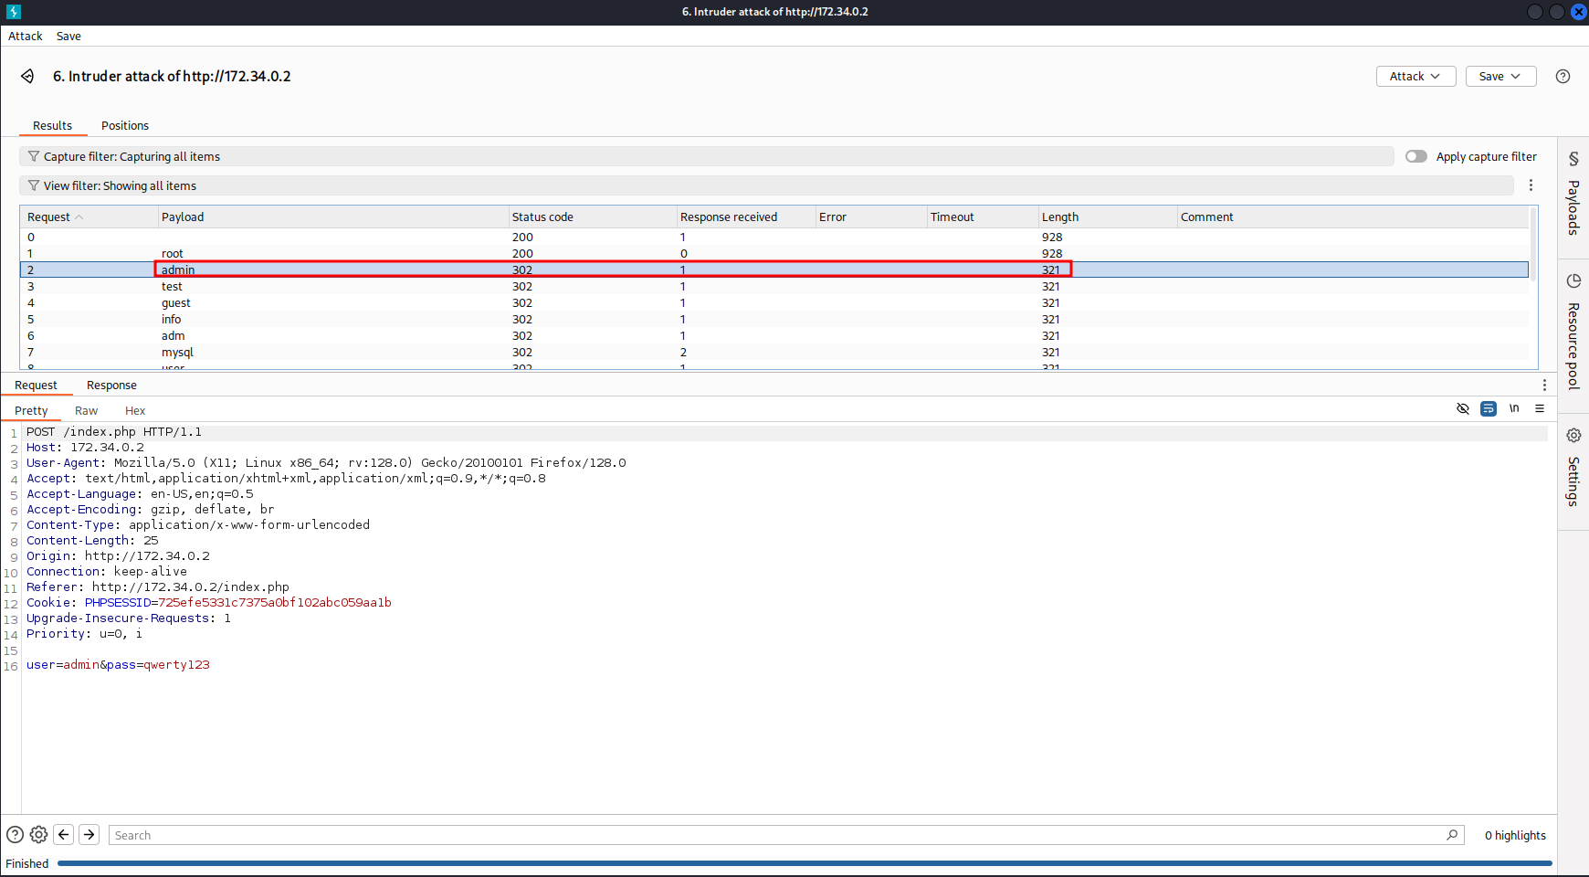
Task: Select the result row with payload mysql
Action: click(x=774, y=352)
